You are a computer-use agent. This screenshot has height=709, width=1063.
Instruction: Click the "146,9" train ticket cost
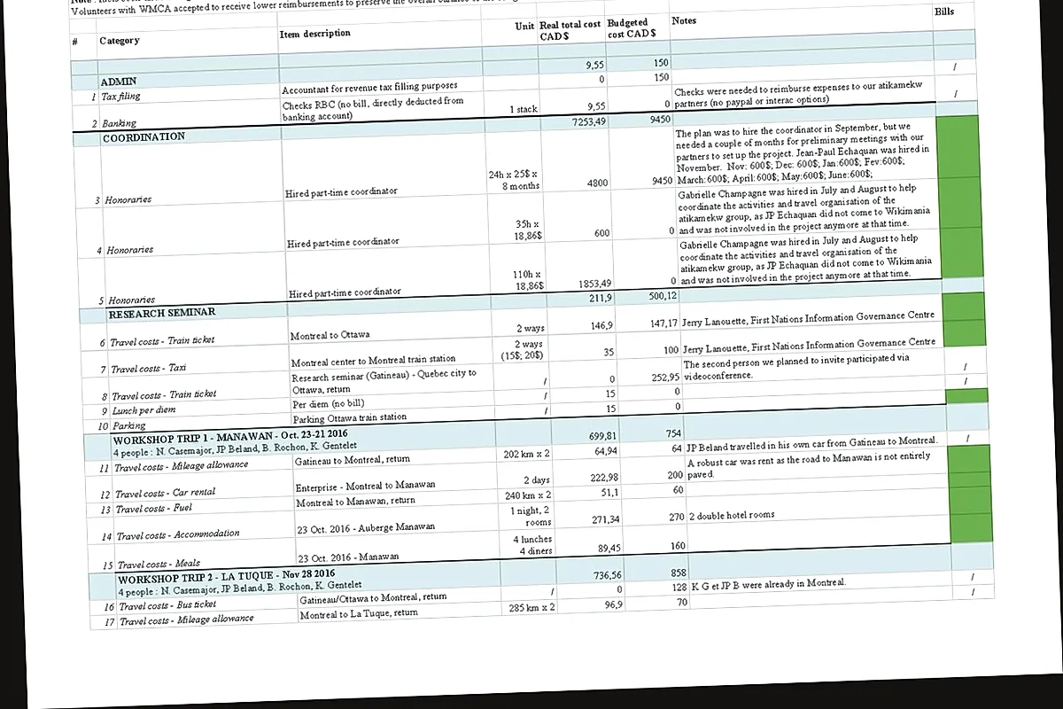[602, 325]
